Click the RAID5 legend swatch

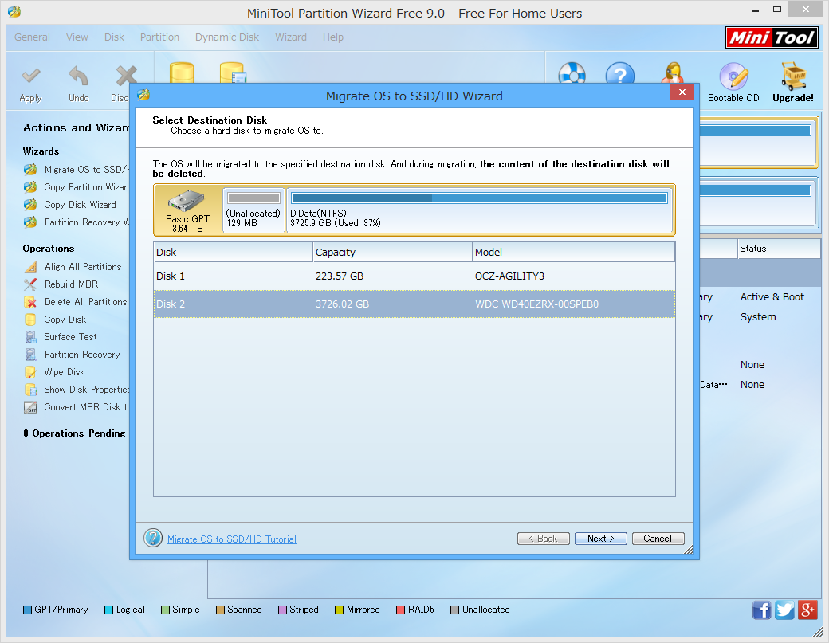401,610
